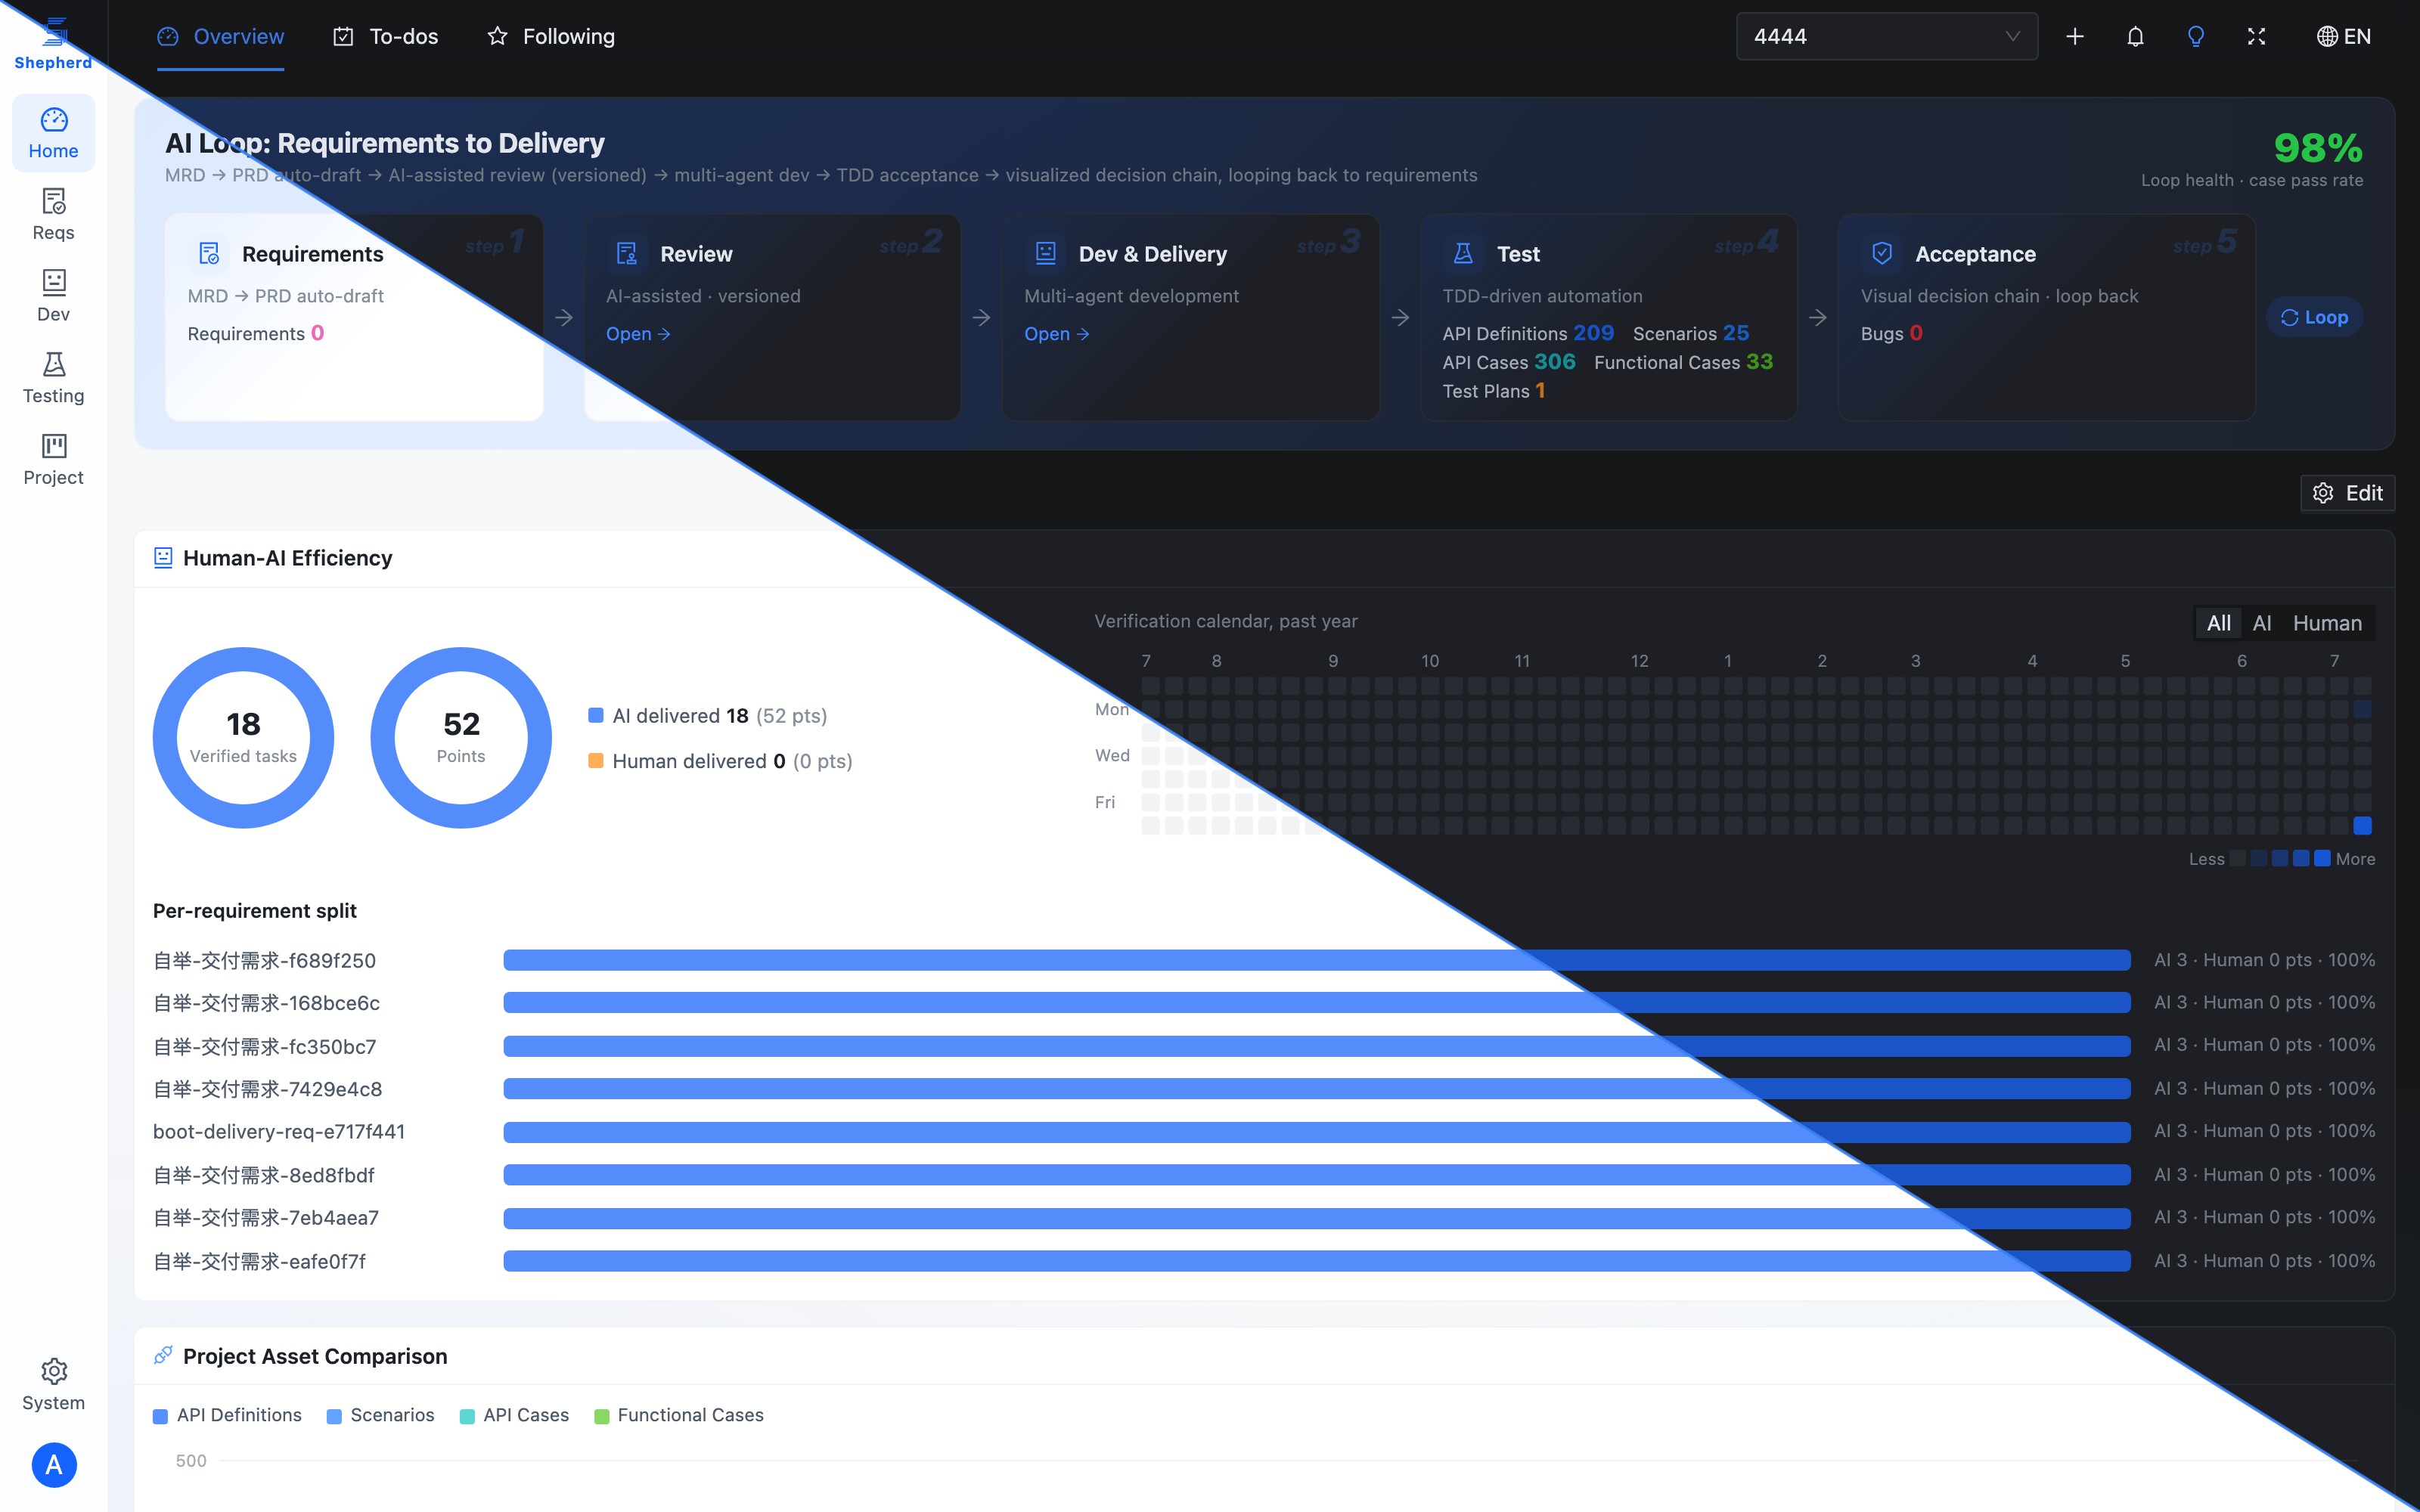2420x1512 pixels.
Task: Toggle API Cases legend series
Action: click(514, 1415)
